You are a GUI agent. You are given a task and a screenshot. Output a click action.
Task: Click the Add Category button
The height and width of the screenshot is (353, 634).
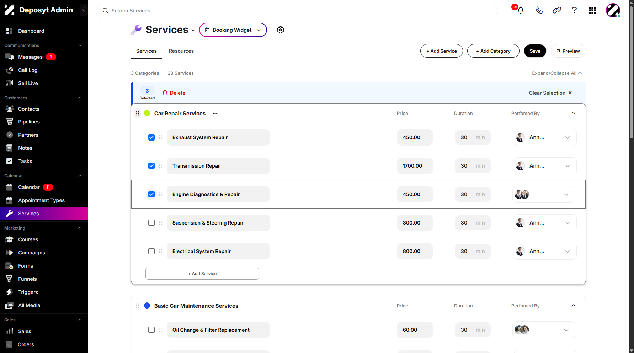click(493, 51)
